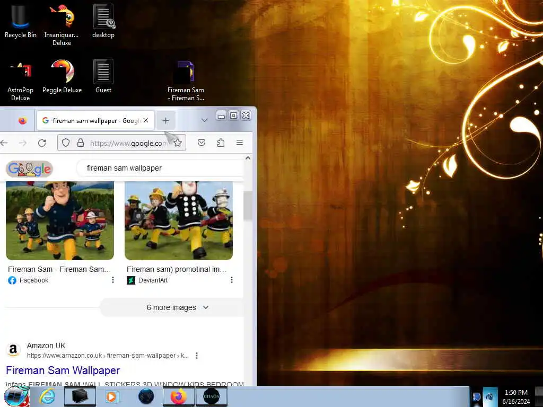Open the black folder taskbar item
Viewport: 543px width, 407px height.
tap(80, 396)
